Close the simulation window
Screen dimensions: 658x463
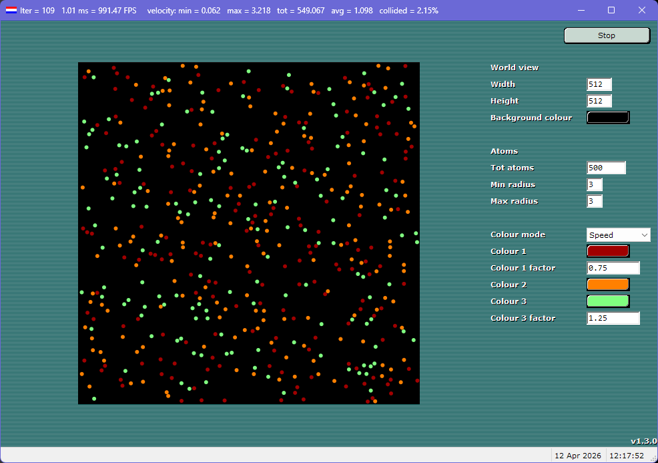pyautogui.click(x=642, y=11)
